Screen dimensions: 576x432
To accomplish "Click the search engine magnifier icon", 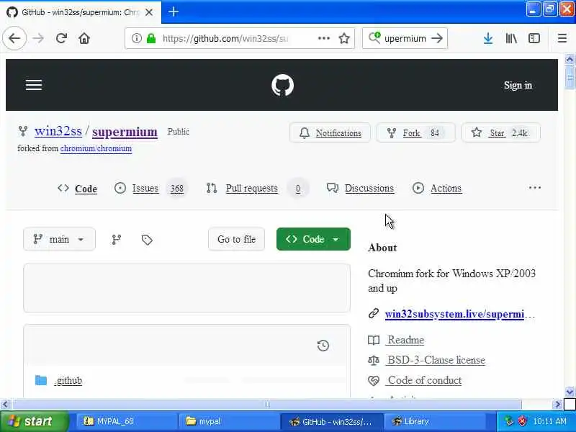I will (x=374, y=38).
